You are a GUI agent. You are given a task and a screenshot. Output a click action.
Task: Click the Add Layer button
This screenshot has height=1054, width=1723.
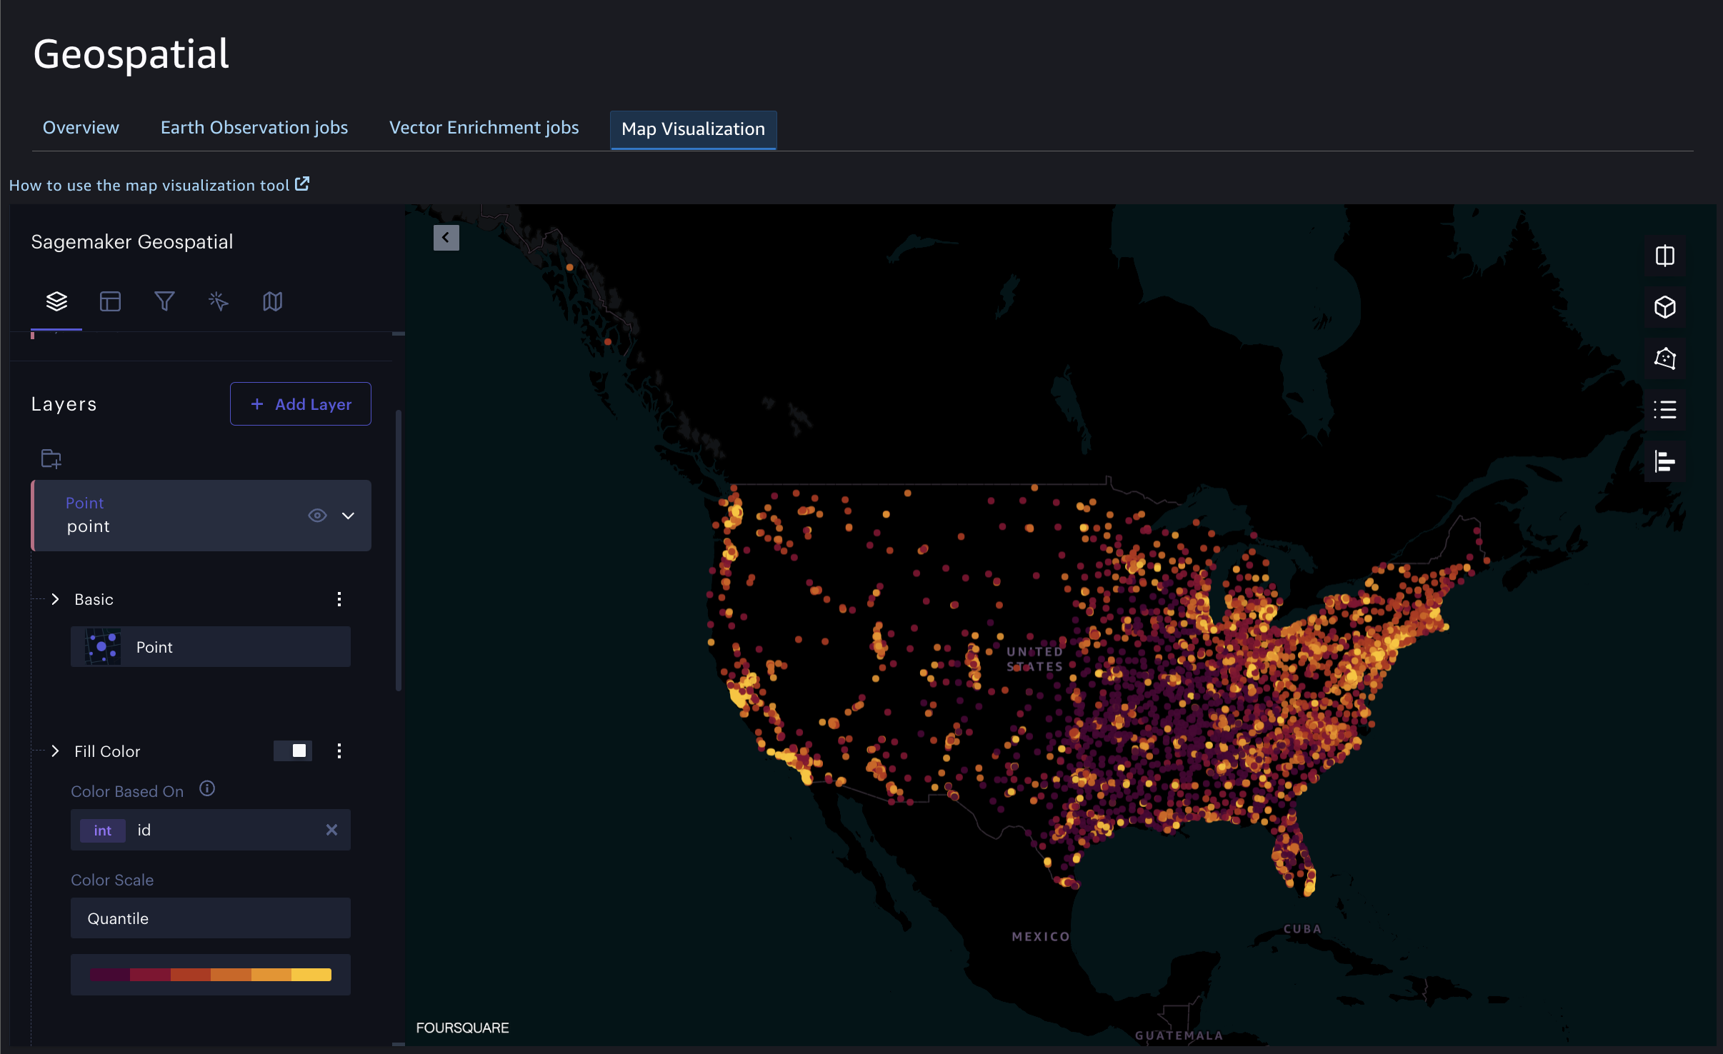(x=300, y=403)
